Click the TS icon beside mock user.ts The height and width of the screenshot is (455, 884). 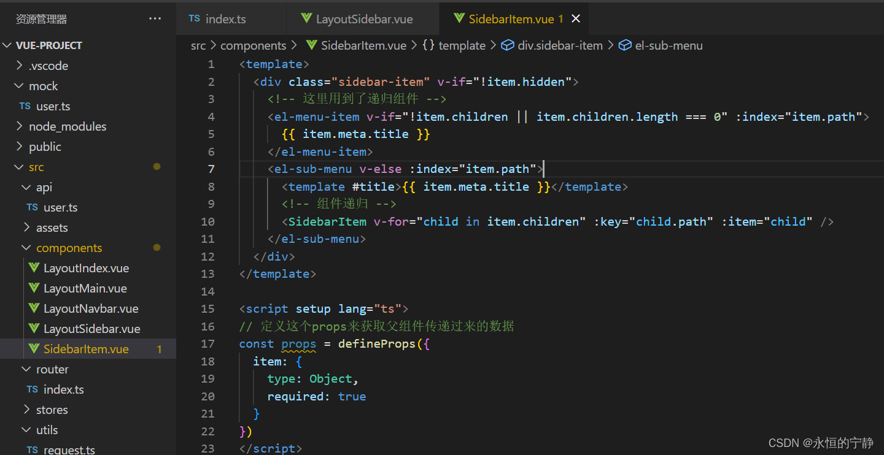pos(25,106)
